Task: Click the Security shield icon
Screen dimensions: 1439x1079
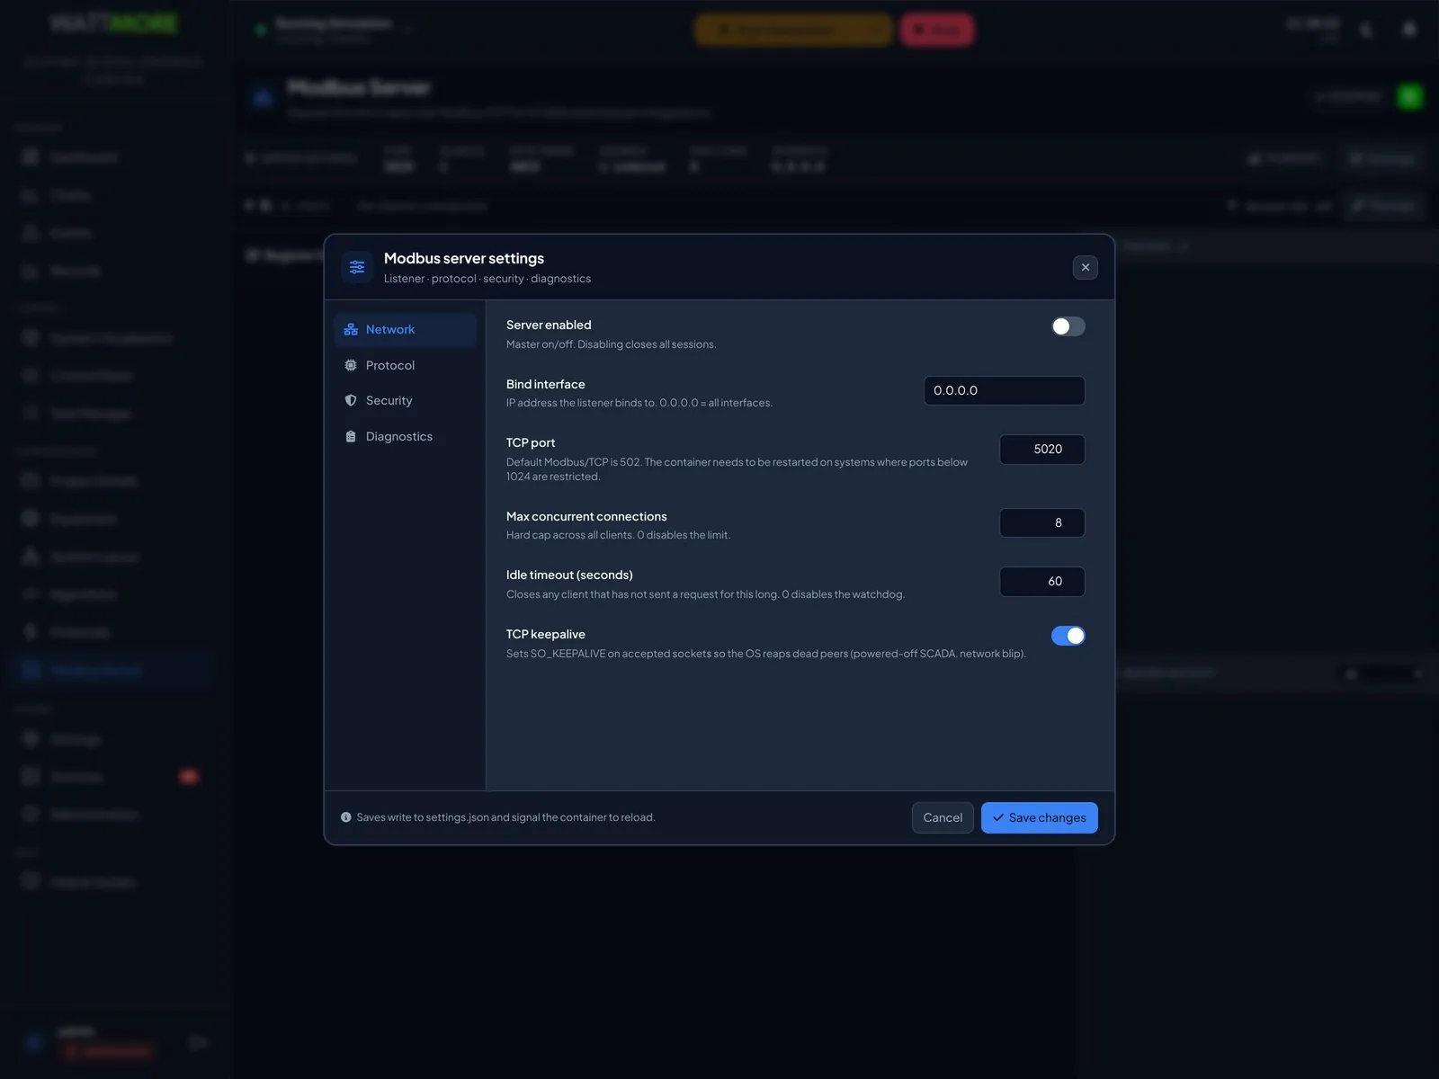Action: [351, 401]
